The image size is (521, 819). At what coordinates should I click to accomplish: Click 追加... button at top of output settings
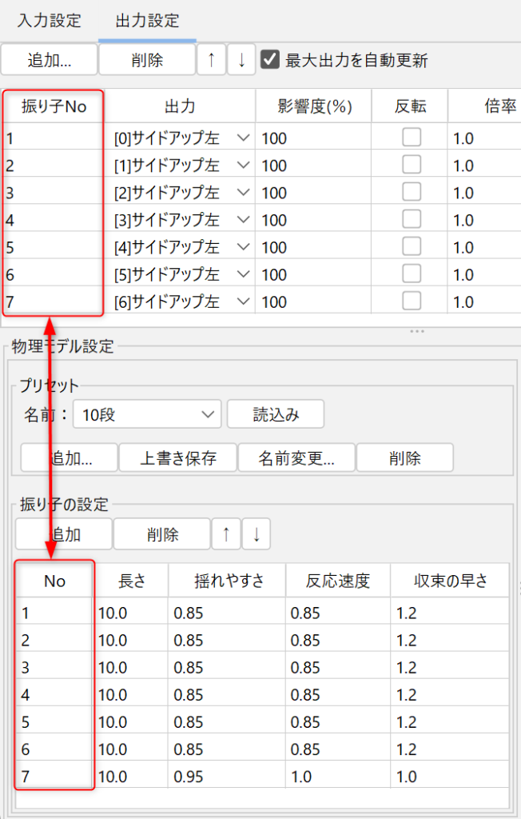pyautogui.click(x=50, y=60)
